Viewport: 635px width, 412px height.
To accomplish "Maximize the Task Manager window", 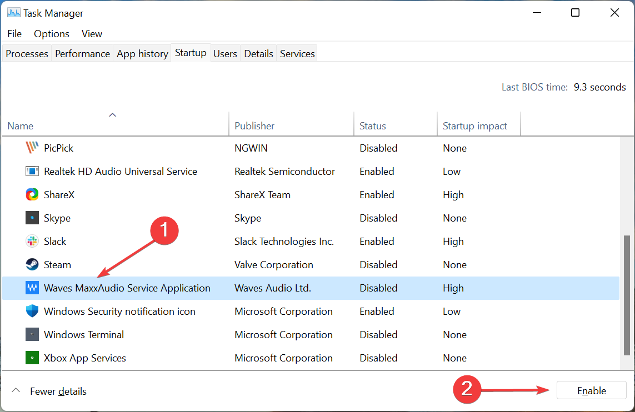I will 575,13.
